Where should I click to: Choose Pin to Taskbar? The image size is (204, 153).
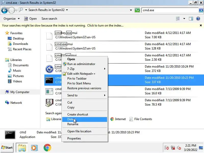tap(85, 79)
